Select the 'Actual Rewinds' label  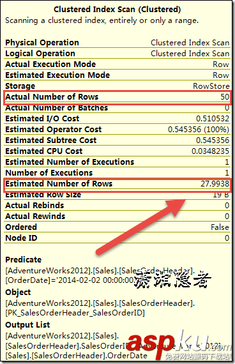tap(35, 216)
